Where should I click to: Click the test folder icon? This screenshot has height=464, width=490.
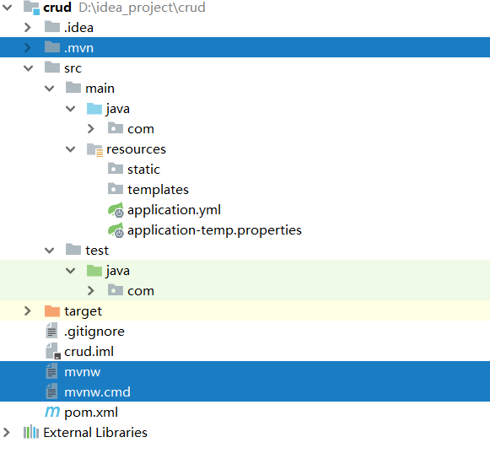tap(73, 250)
